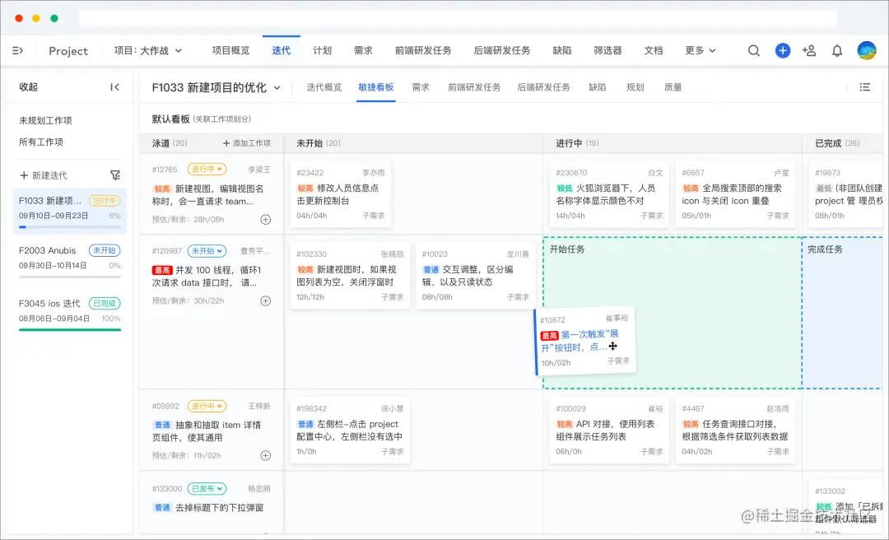Click lane #133000 title 去掉标题下的下拉弹窗
This screenshot has width=889, height=540.
tap(220, 508)
